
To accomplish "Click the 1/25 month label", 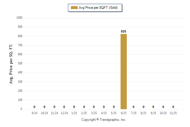I will (74, 113).
